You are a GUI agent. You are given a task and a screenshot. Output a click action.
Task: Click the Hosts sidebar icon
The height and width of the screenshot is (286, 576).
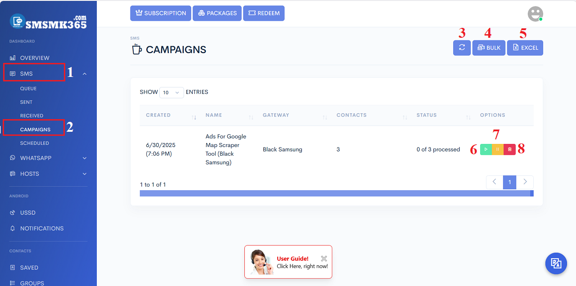point(13,174)
